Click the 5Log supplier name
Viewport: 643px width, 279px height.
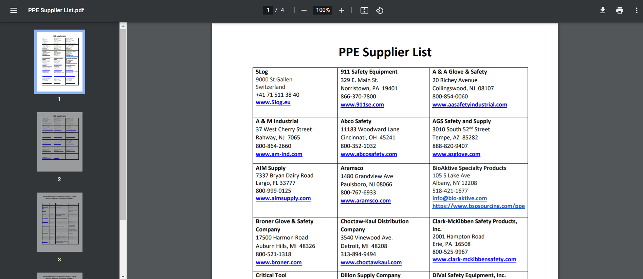[262, 72]
